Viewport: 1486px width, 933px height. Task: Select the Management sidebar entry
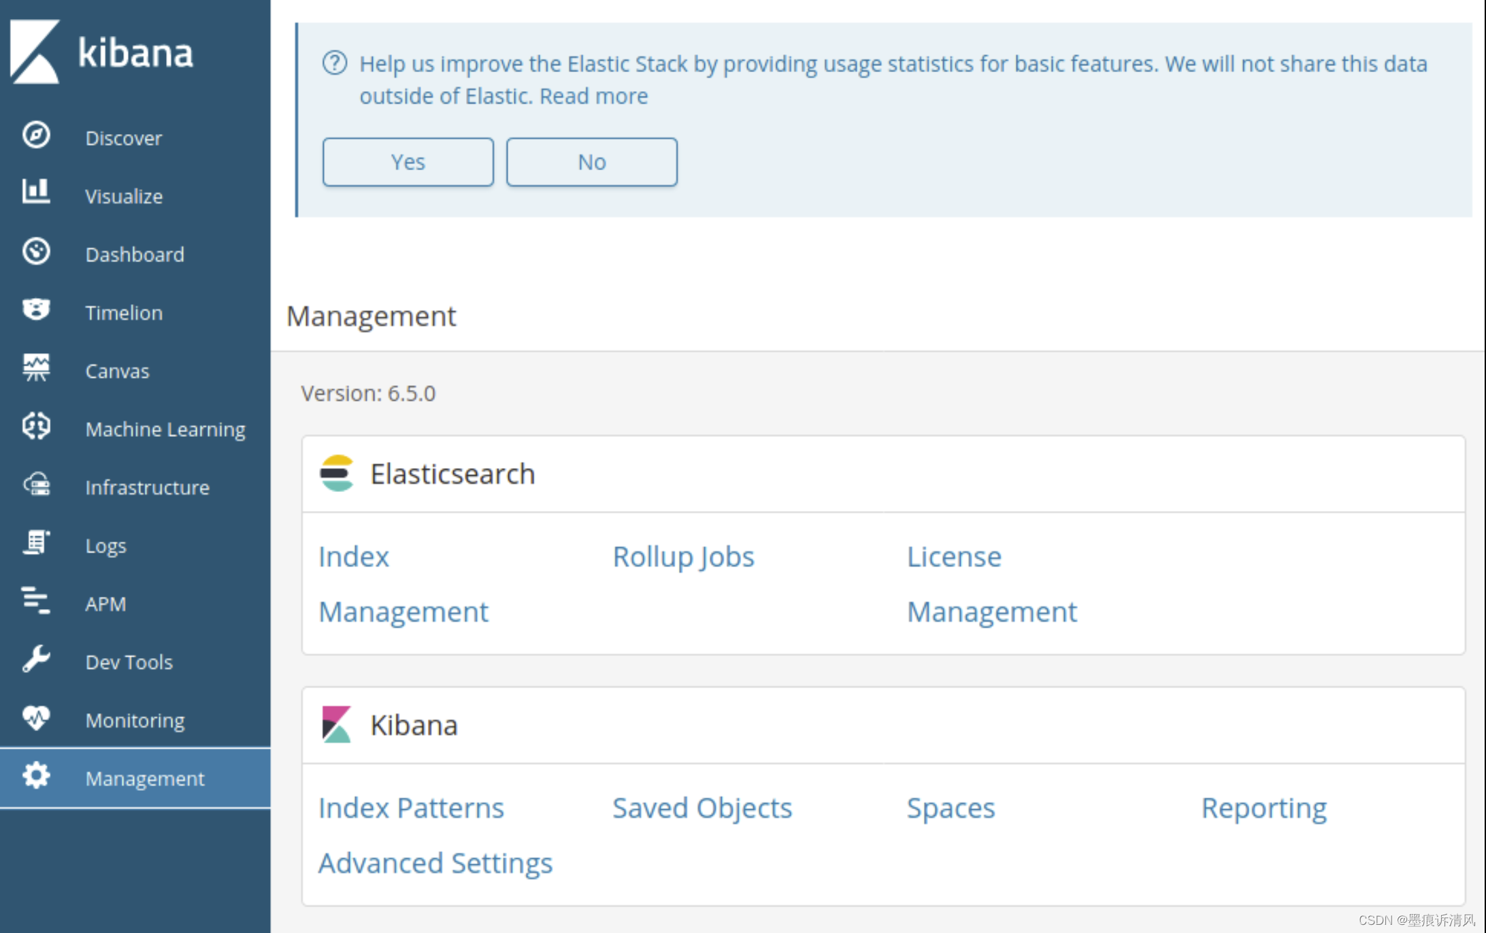[135, 779]
